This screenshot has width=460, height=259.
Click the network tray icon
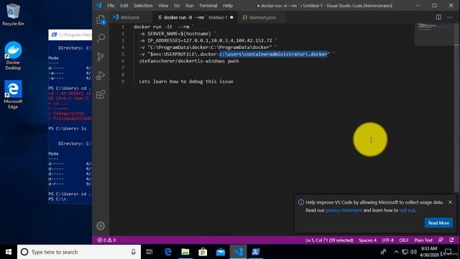tap(405, 252)
